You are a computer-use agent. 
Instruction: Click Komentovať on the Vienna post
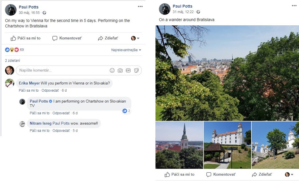pyautogui.click(x=67, y=38)
